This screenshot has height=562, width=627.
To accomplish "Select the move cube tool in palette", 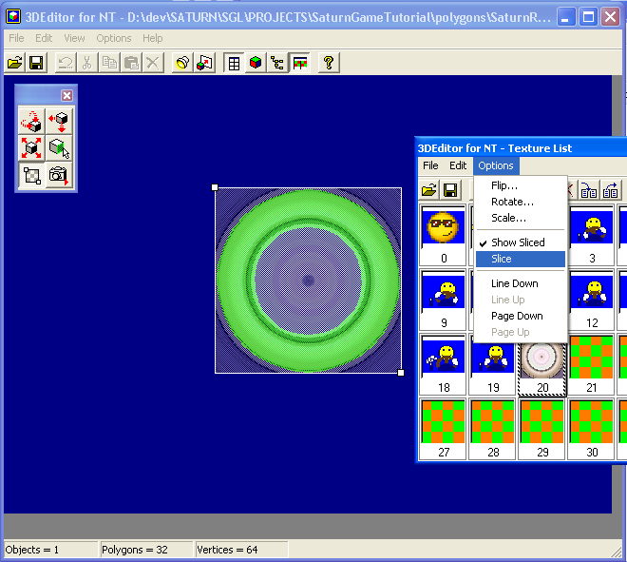I will (59, 121).
